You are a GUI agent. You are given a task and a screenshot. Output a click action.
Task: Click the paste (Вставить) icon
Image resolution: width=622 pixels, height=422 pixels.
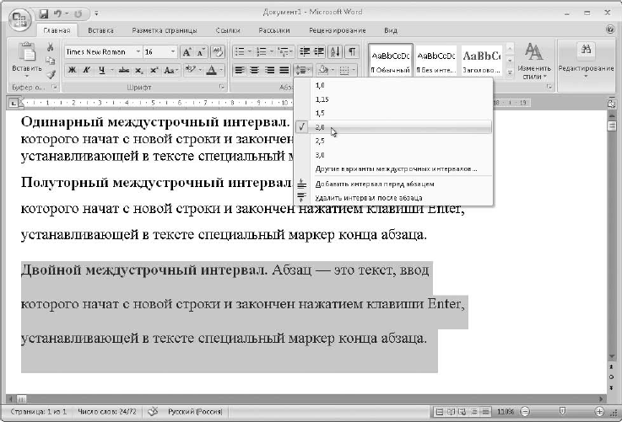click(x=25, y=52)
